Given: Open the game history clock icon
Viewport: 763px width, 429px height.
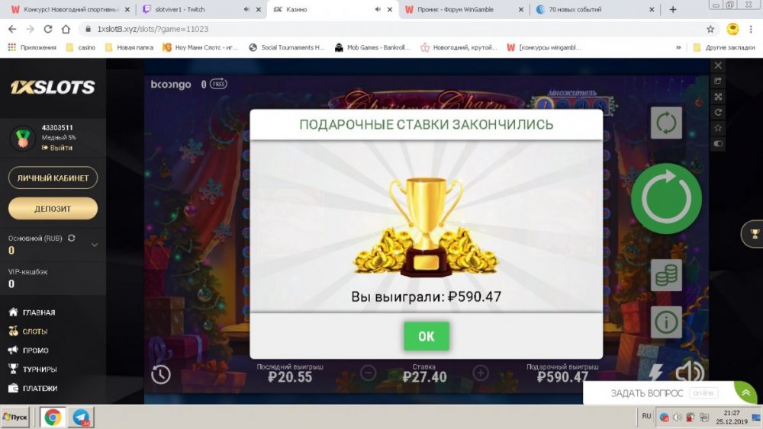Looking at the screenshot, I should tap(160, 375).
